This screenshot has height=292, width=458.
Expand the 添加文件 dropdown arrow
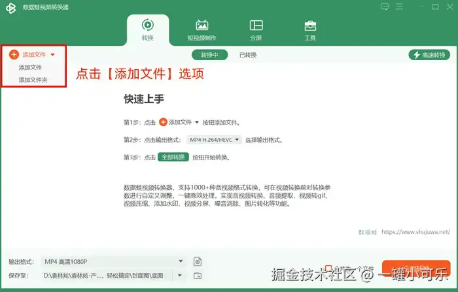point(52,55)
